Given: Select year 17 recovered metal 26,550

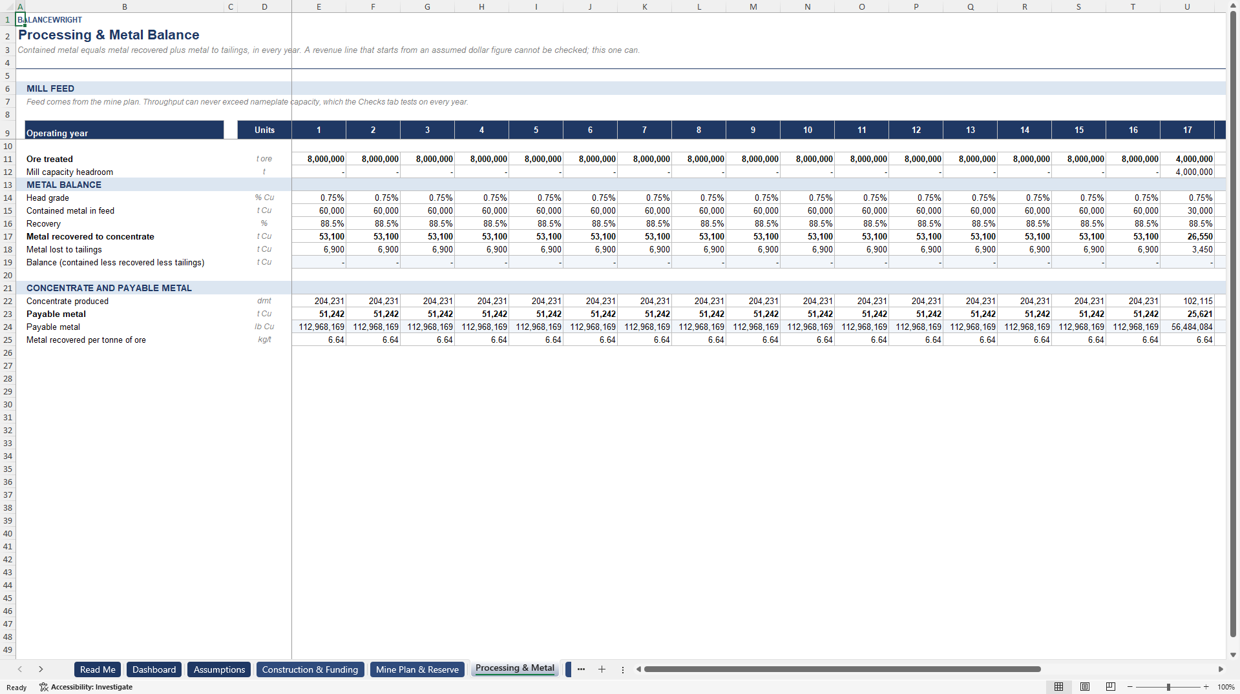Looking at the screenshot, I should point(1187,236).
